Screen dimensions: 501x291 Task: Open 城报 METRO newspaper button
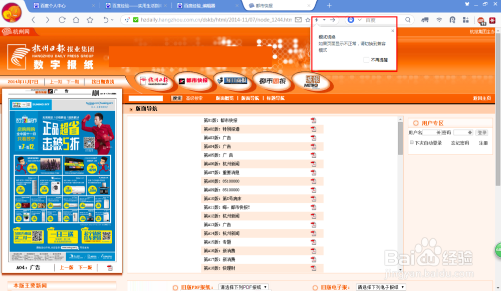point(311,81)
